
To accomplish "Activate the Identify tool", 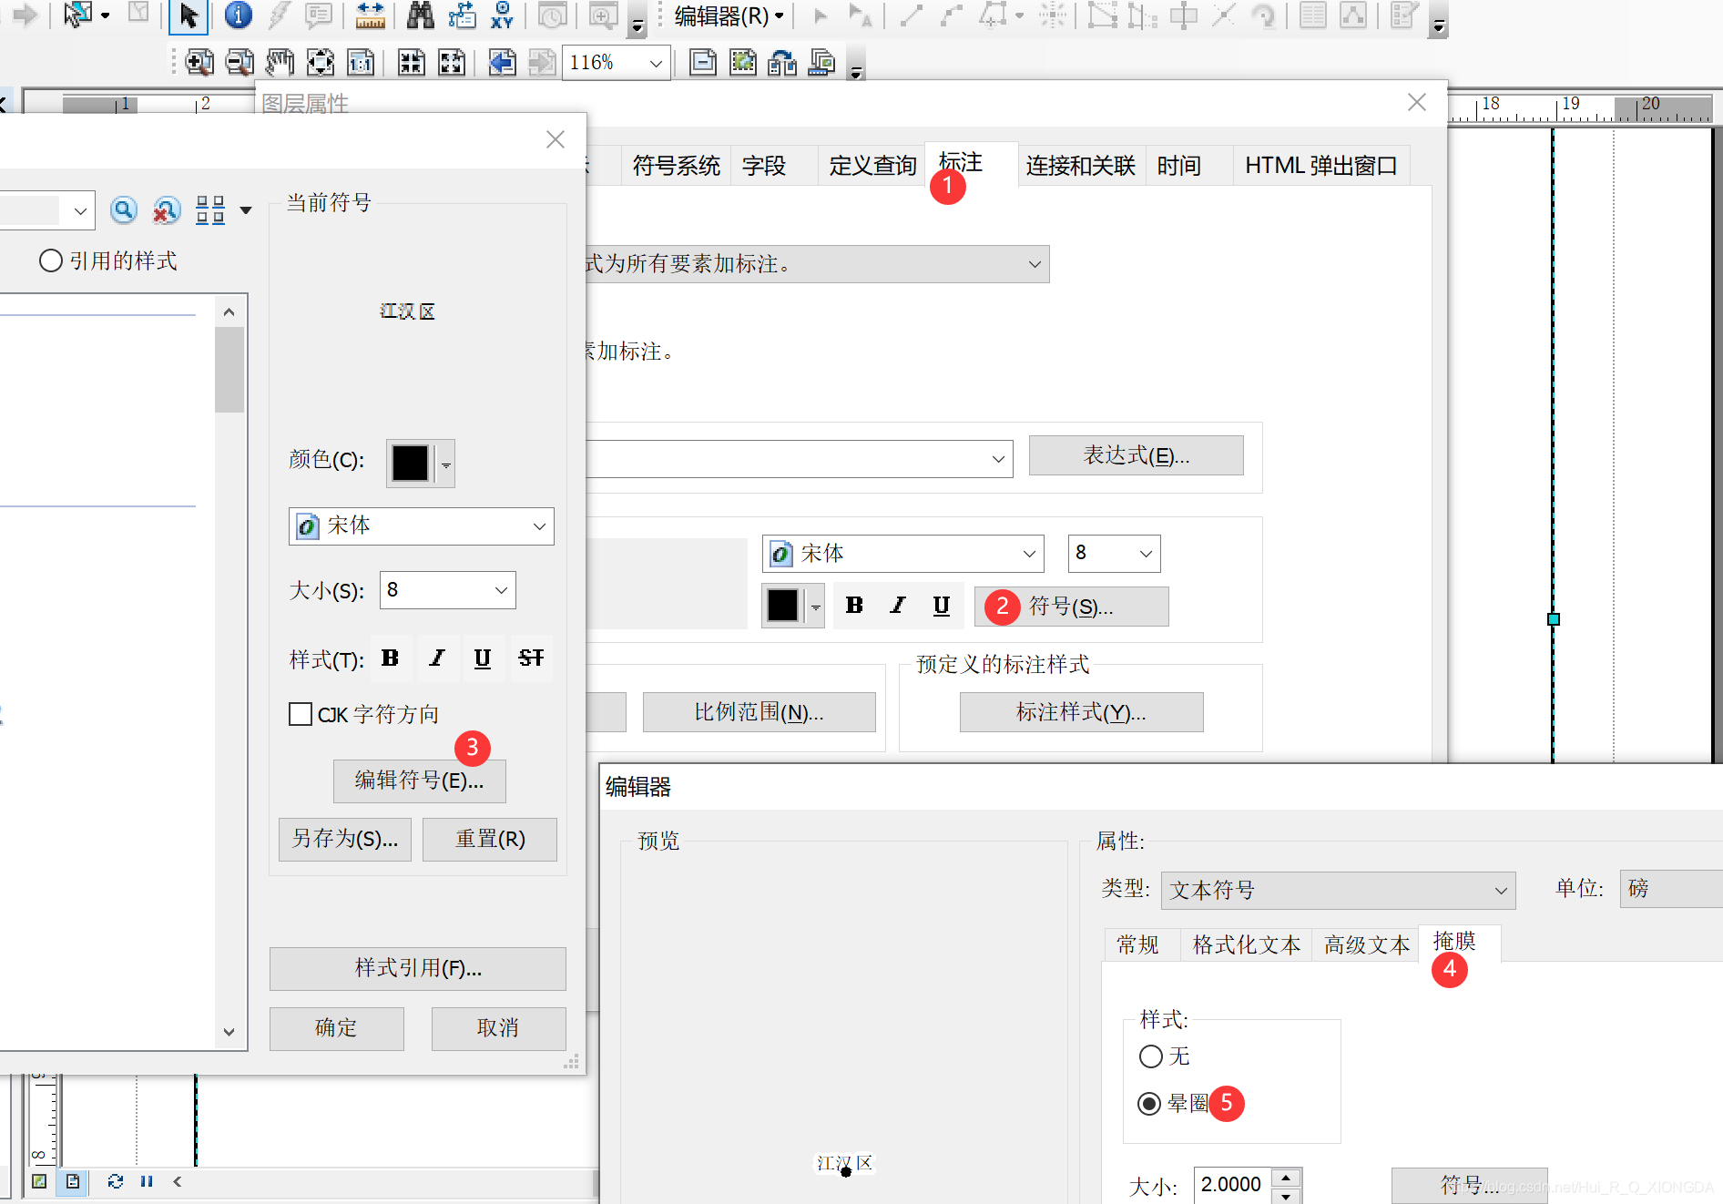I will click(238, 15).
